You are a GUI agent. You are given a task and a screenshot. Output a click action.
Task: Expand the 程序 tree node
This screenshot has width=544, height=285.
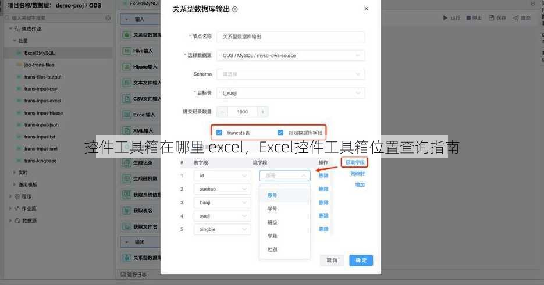pyautogui.click(x=10, y=196)
